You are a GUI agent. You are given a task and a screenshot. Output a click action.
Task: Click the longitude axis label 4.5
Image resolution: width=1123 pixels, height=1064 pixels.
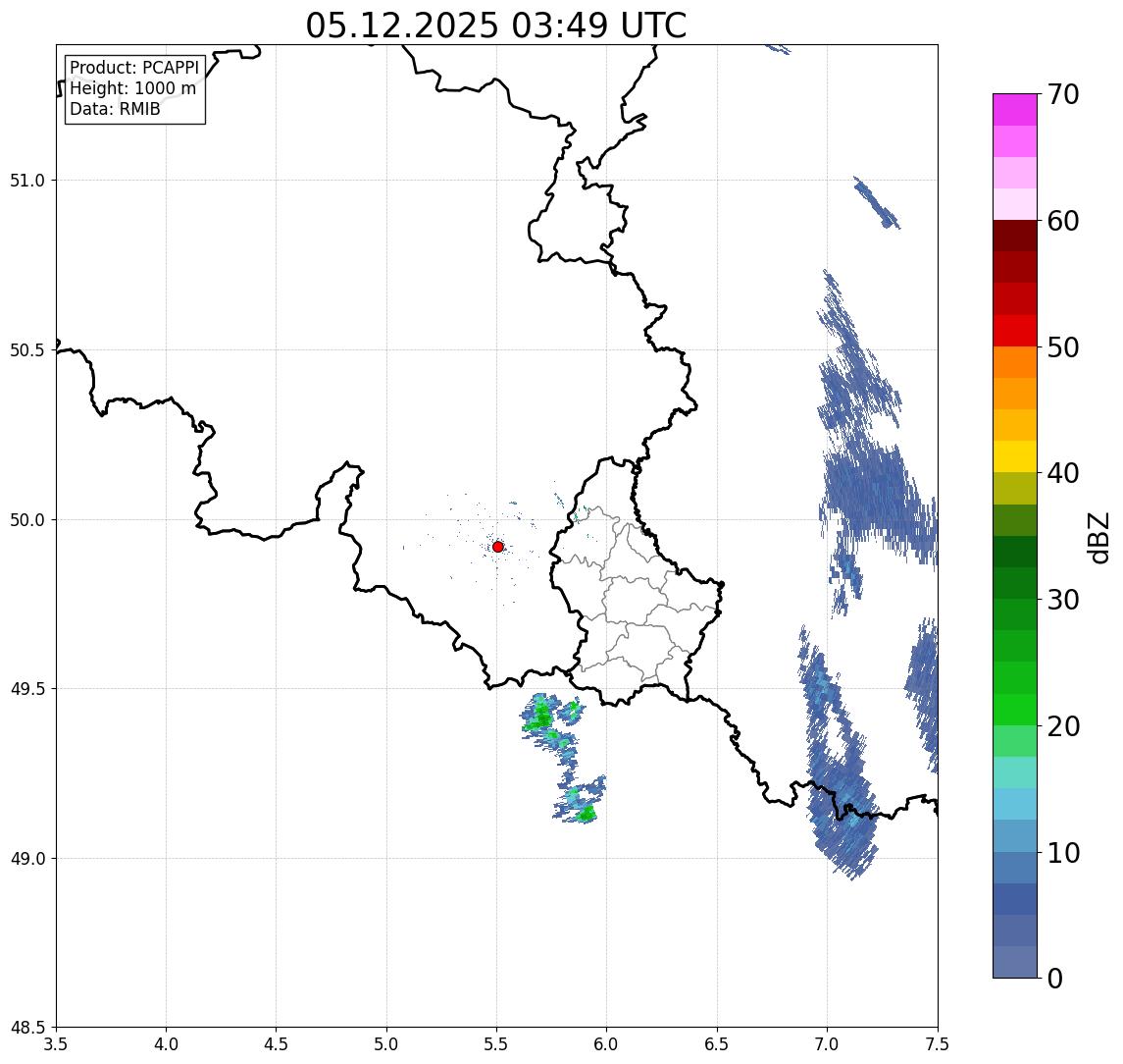277,1044
